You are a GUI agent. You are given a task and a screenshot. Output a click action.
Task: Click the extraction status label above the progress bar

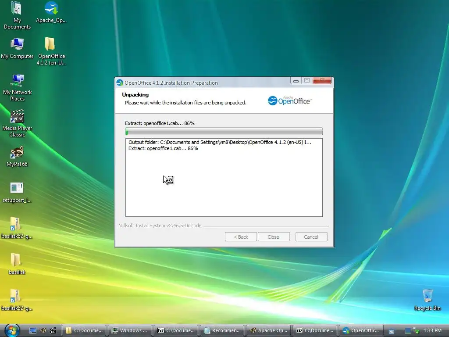pos(160,123)
